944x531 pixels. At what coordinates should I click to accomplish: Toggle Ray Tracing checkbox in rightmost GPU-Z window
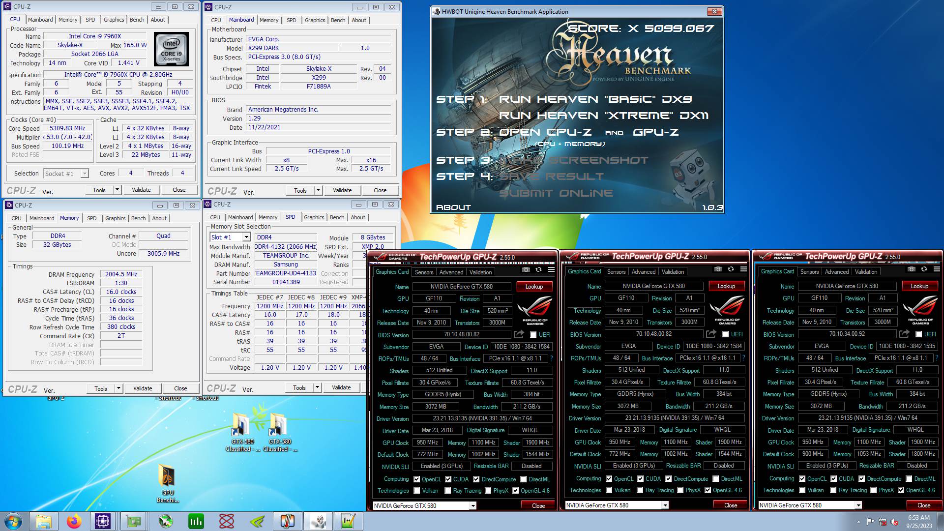(x=833, y=490)
